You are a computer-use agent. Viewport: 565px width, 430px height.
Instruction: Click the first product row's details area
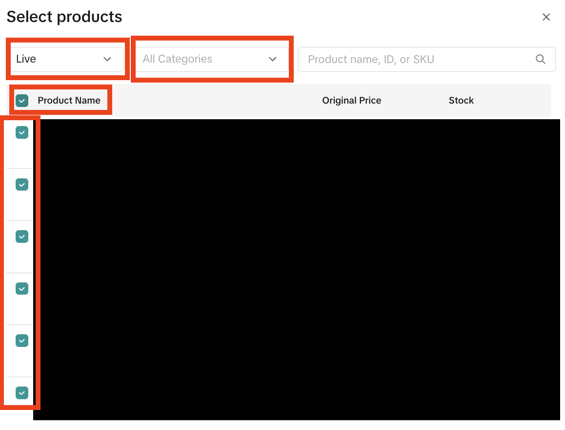(x=293, y=144)
